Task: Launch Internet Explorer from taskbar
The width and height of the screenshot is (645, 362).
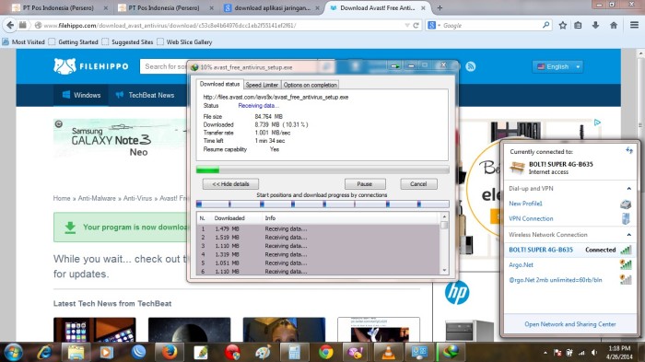Action: (44, 352)
